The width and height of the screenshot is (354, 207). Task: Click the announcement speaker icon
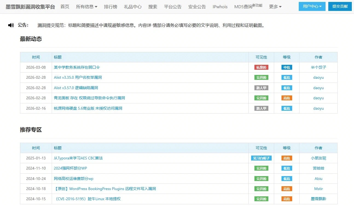[x=11, y=25]
